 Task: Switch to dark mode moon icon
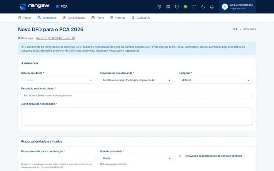tap(203, 7)
